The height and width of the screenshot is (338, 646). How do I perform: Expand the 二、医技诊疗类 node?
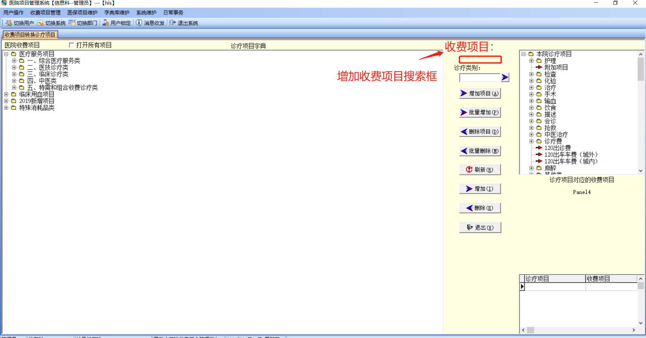(14, 67)
